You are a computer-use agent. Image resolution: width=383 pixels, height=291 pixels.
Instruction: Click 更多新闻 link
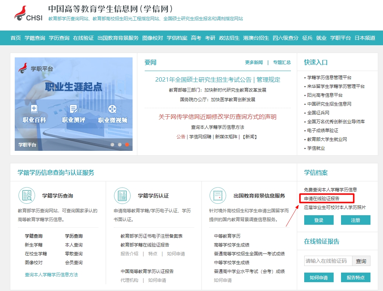point(254,63)
